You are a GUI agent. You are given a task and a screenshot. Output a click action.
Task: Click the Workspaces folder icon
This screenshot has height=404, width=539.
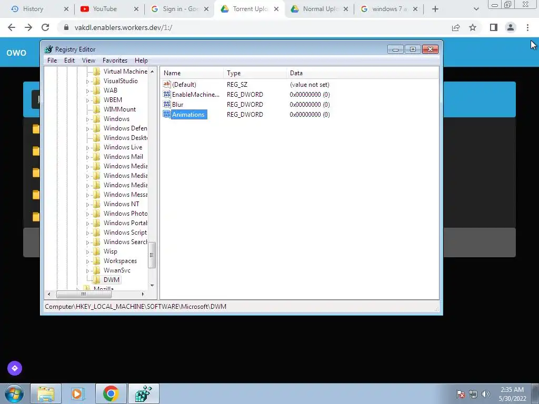coord(97,261)
